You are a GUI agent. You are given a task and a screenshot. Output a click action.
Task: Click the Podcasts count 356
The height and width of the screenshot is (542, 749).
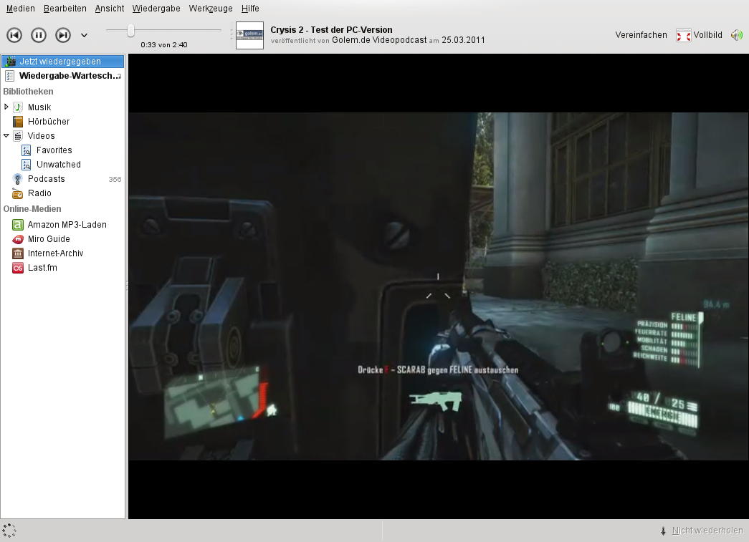115,180
